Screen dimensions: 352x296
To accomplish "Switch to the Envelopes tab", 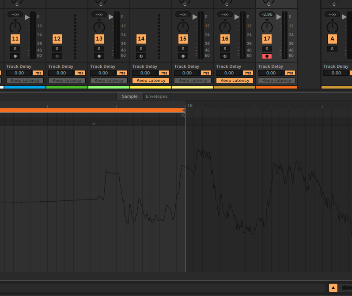I will (157, 96).
